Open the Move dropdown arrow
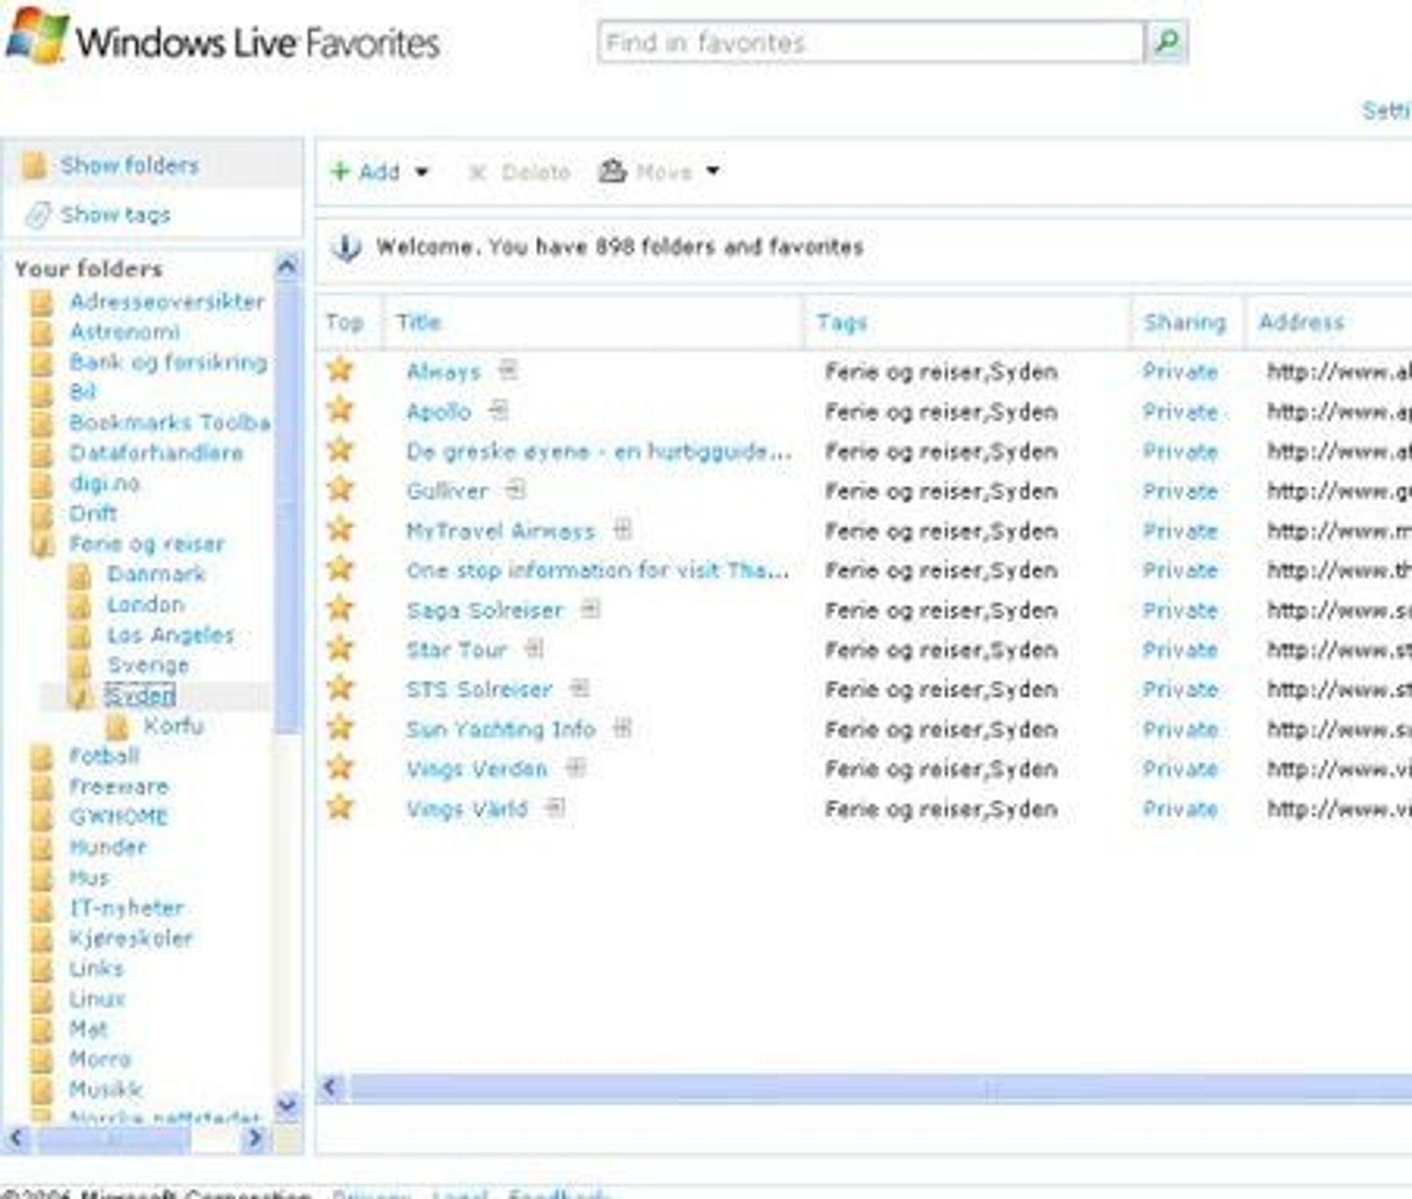 coord(713,171)
